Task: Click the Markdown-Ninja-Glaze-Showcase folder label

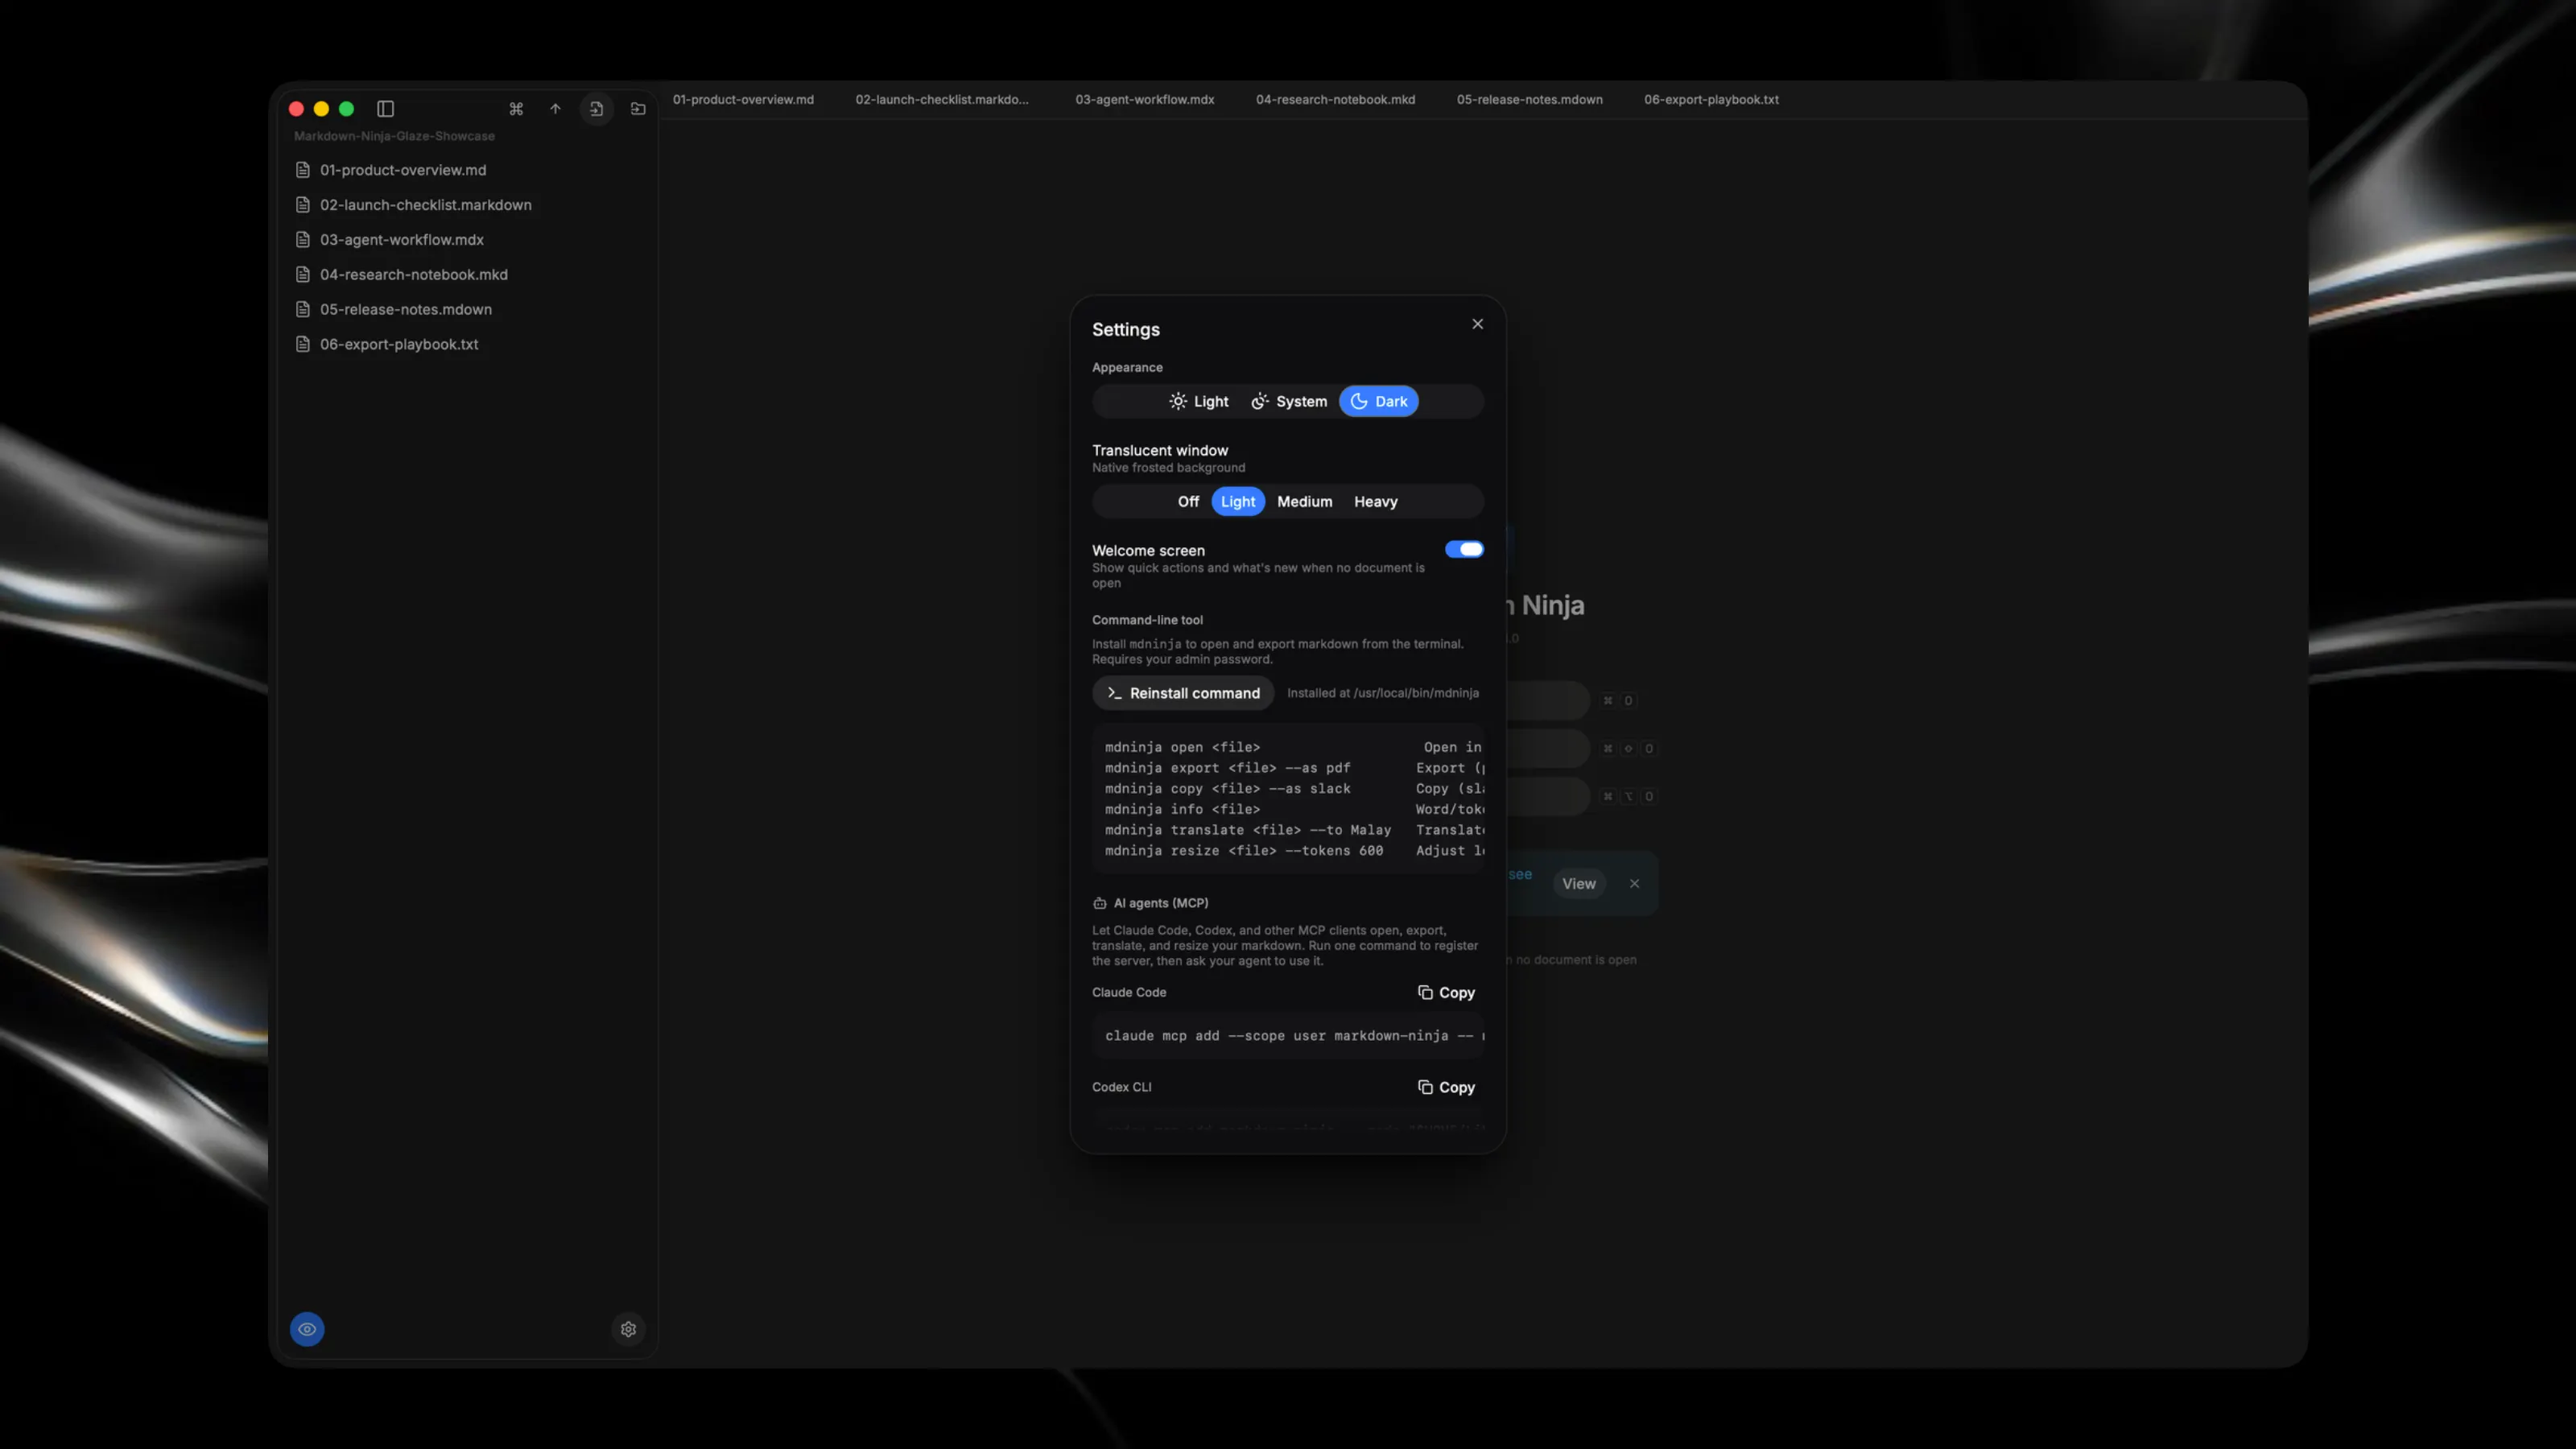Action: pyautogui.click(x=394, y=136)
